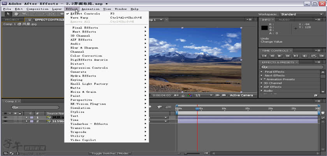
Task: Expand Animation Presets category
Action: 262,79
